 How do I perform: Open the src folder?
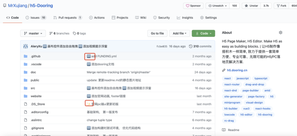pos(33,88)
